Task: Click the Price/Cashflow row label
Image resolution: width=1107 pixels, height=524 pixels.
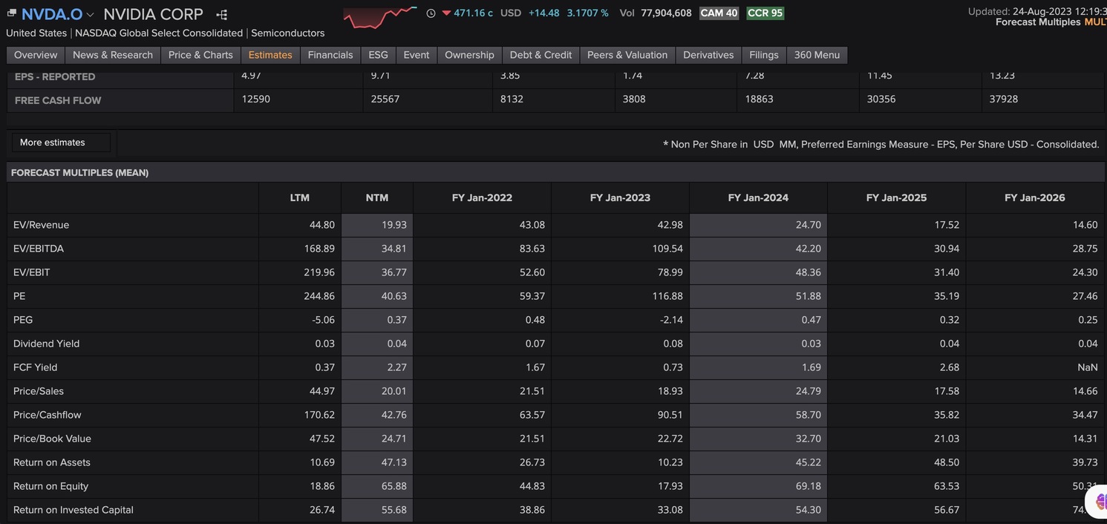Action: click(48, 415)
